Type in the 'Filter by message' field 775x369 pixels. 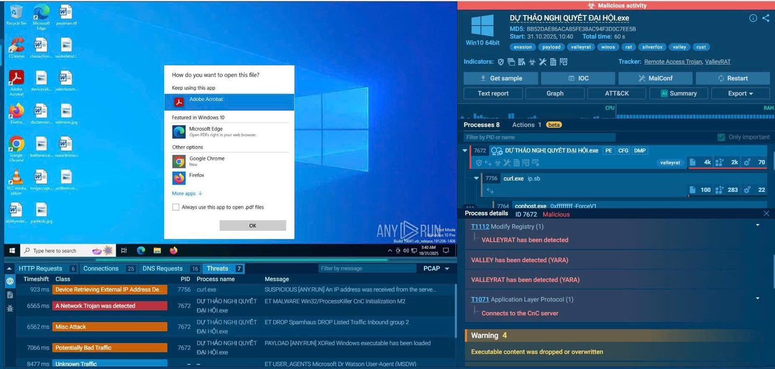[x=367, y=268]
